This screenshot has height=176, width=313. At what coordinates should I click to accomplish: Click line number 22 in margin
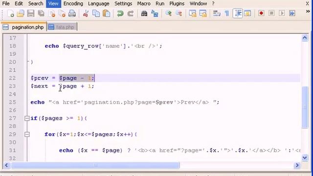[12, 78]
